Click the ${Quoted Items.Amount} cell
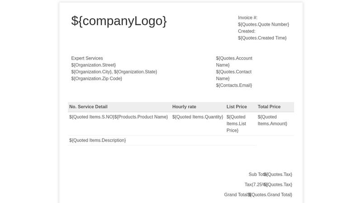Viewport: 362px width, 203px height. (272, 120)
